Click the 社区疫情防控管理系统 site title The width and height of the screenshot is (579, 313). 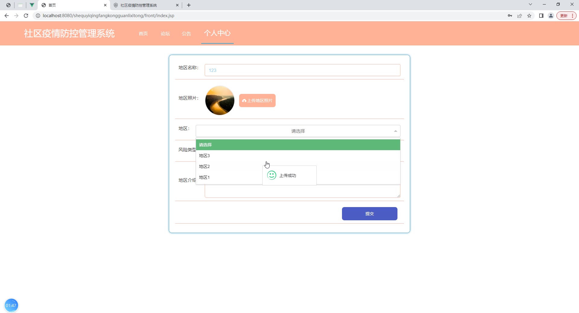coord(69,33)
